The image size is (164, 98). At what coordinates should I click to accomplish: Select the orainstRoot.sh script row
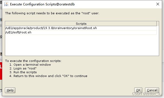(x=81, y=28)
